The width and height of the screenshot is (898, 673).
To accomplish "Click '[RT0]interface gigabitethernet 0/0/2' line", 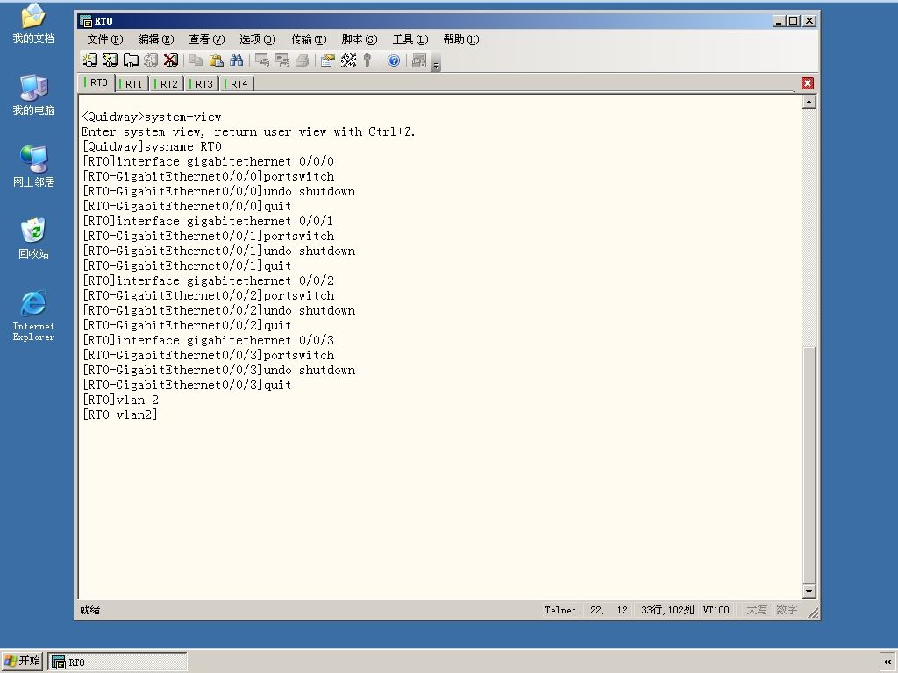I will (x=208, y=280).
